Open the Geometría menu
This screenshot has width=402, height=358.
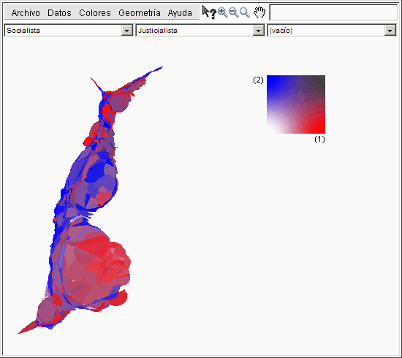point(140,13)
